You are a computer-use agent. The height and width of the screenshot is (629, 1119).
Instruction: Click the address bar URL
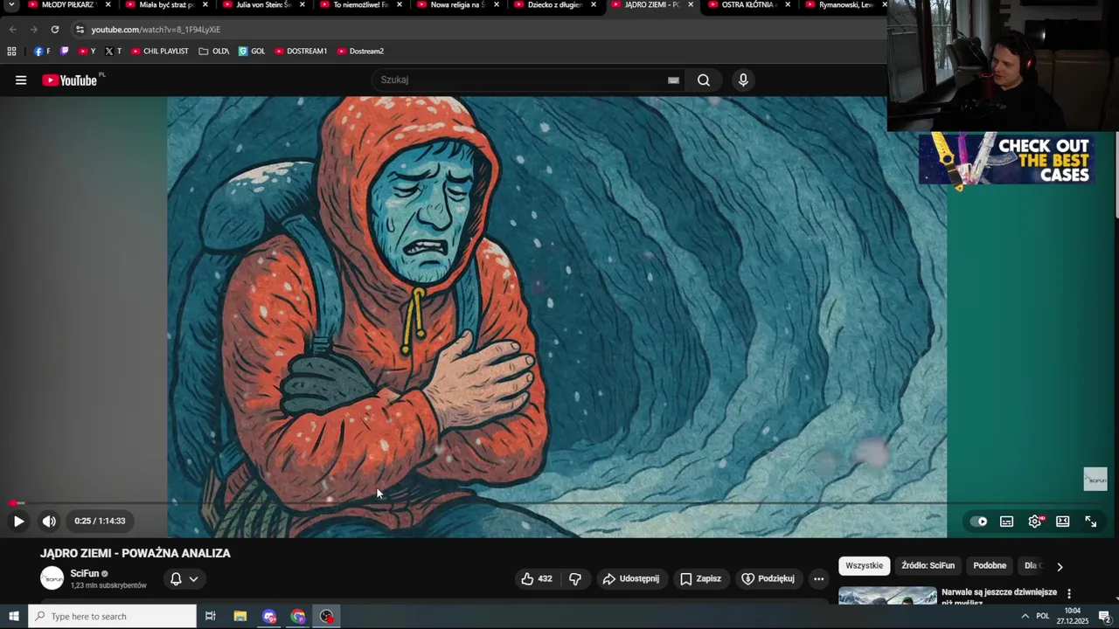(156, 30)
